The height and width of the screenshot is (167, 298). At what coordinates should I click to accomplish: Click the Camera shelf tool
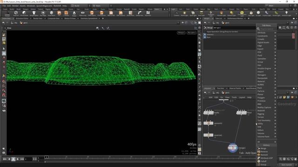coord(176,13)
